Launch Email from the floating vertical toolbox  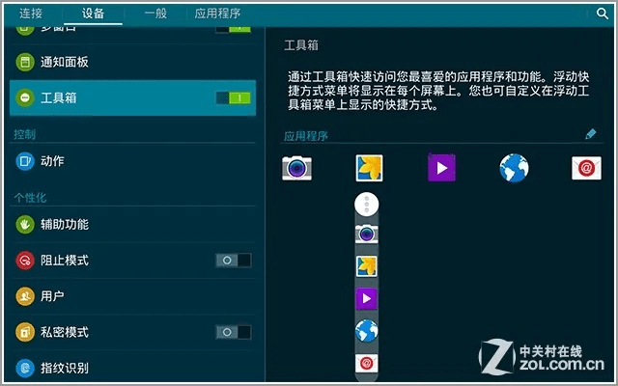(x=367, y=363)
